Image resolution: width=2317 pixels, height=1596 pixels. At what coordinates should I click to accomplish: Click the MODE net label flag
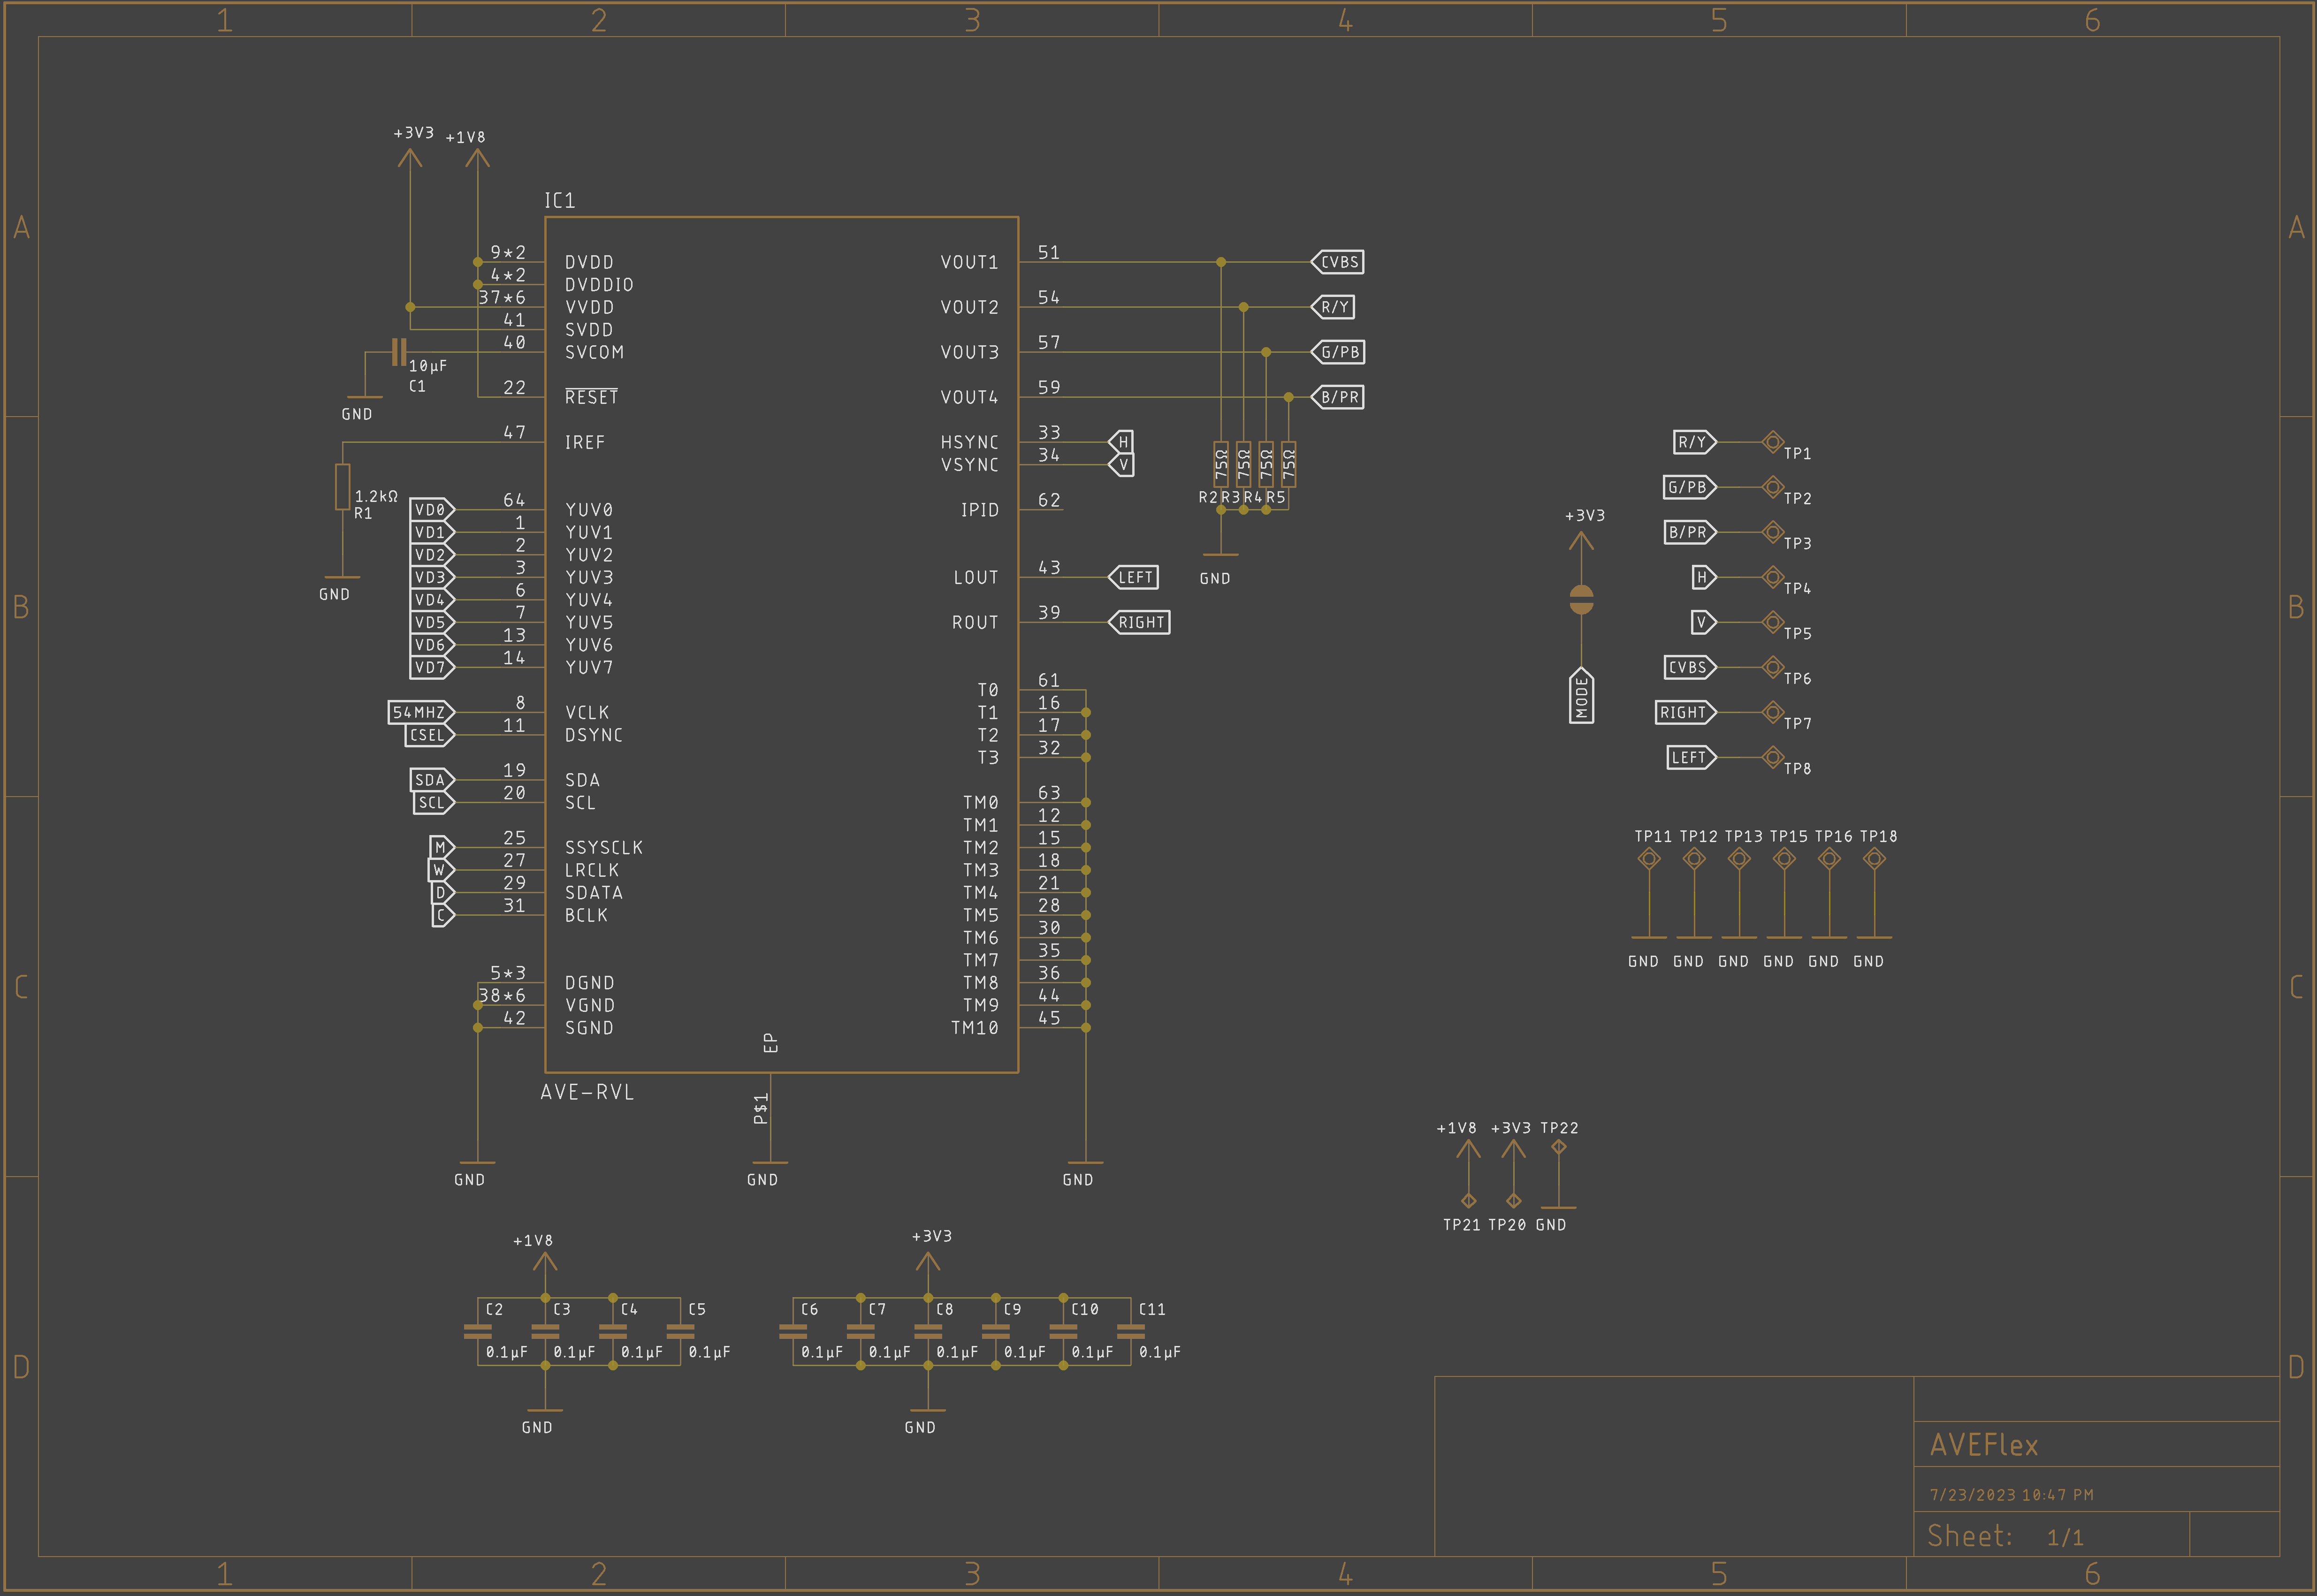1581,695
